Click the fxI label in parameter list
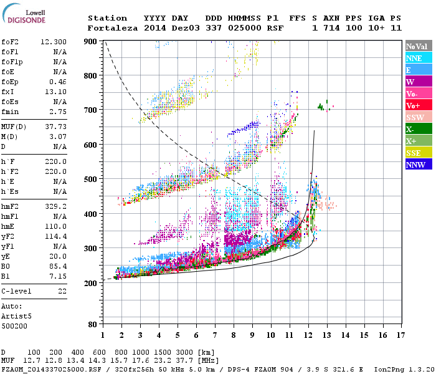Viewport: 436px width, 374px height. [7, 92]
